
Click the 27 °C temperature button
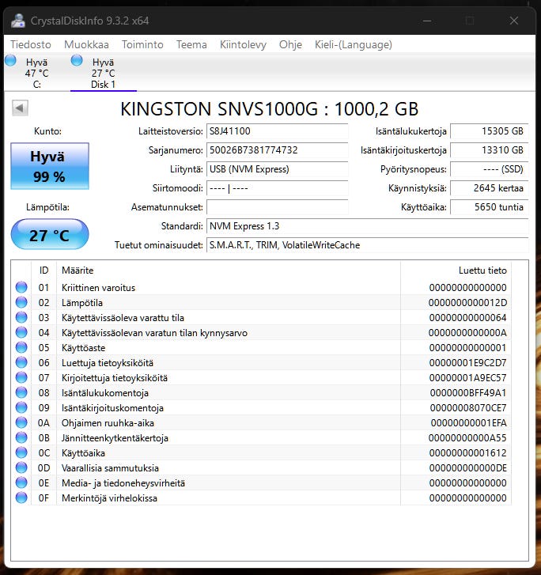pos(50,235)
